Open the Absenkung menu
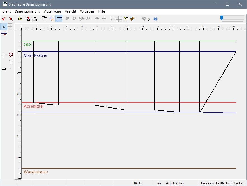The image size is (247, 186). 52,11
